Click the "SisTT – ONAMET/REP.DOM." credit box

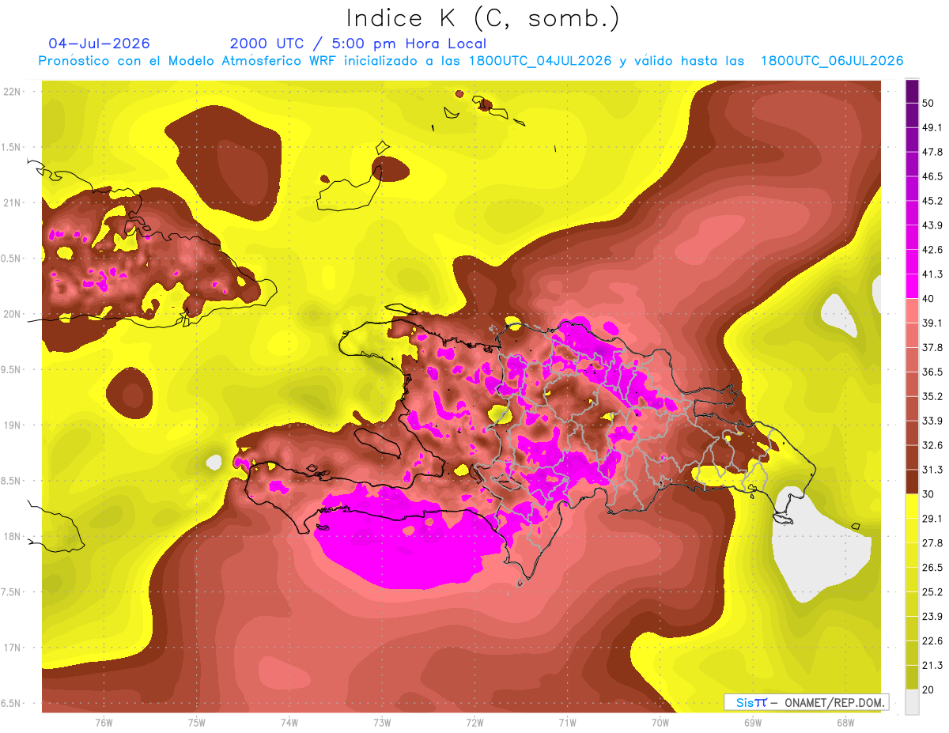pos(806,702)
